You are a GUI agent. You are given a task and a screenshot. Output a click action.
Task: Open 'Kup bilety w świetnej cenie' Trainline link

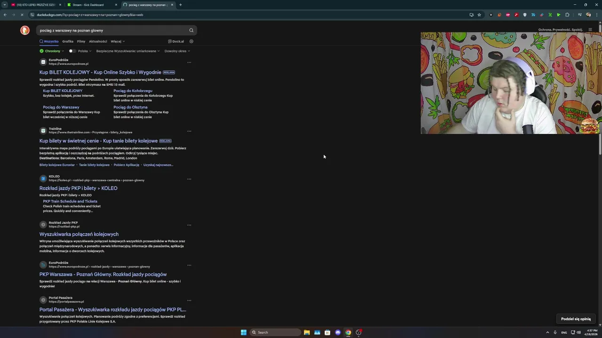click(98, 141)
